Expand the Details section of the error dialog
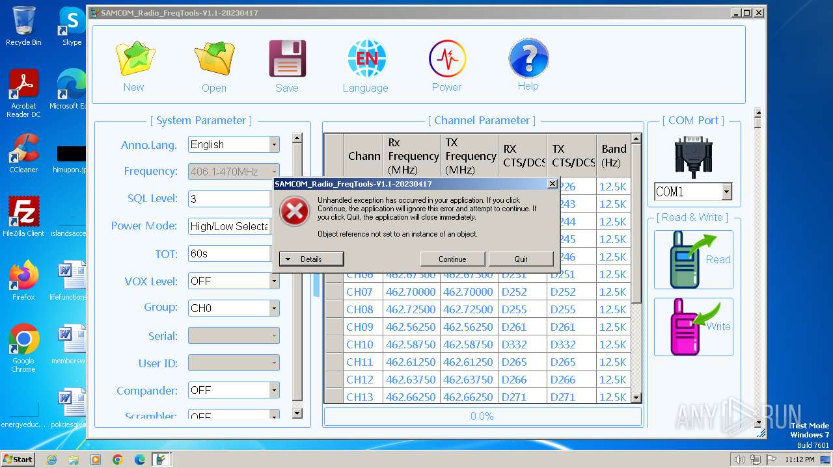The width and height of the screenshot is (833, 468). pos(311,259)
